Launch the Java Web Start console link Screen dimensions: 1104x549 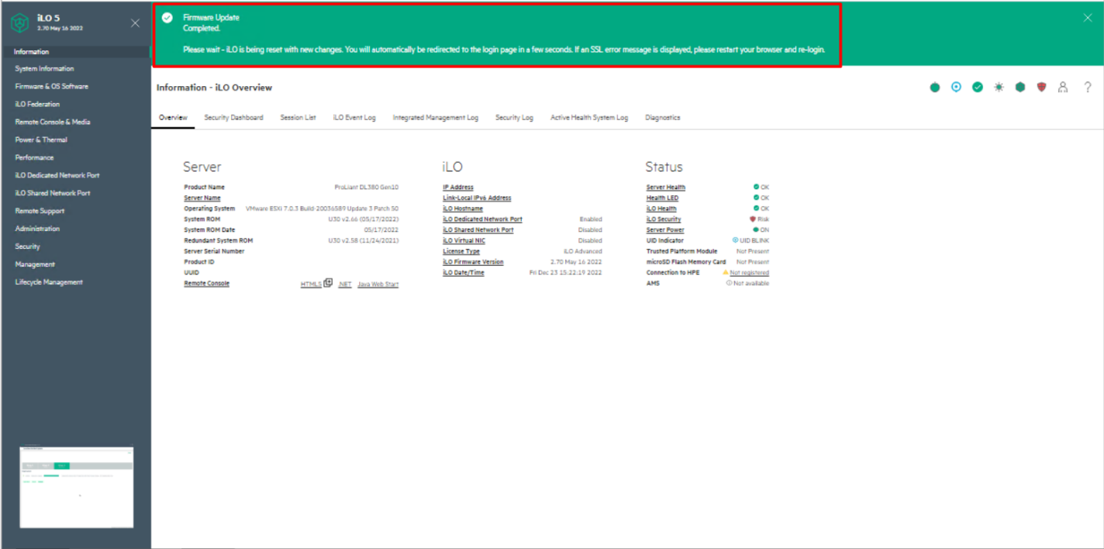(x=378, y=285)
